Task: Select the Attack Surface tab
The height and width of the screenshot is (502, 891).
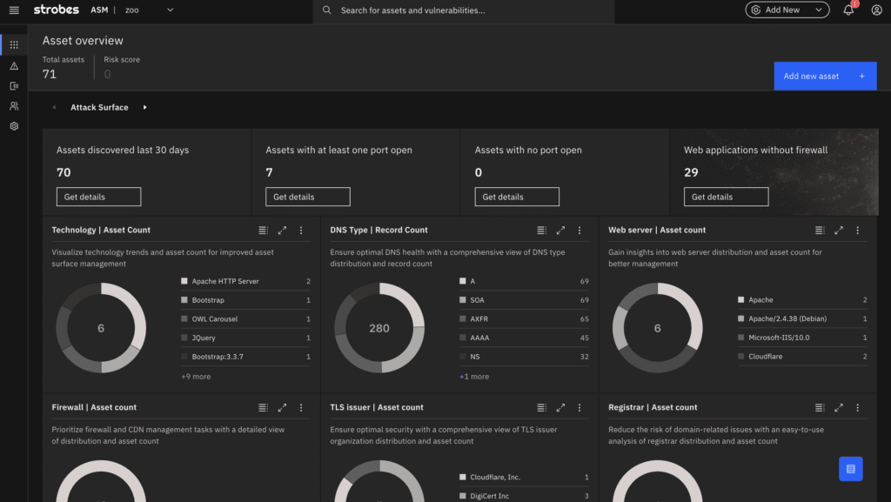Action: (x=99, y=108)
